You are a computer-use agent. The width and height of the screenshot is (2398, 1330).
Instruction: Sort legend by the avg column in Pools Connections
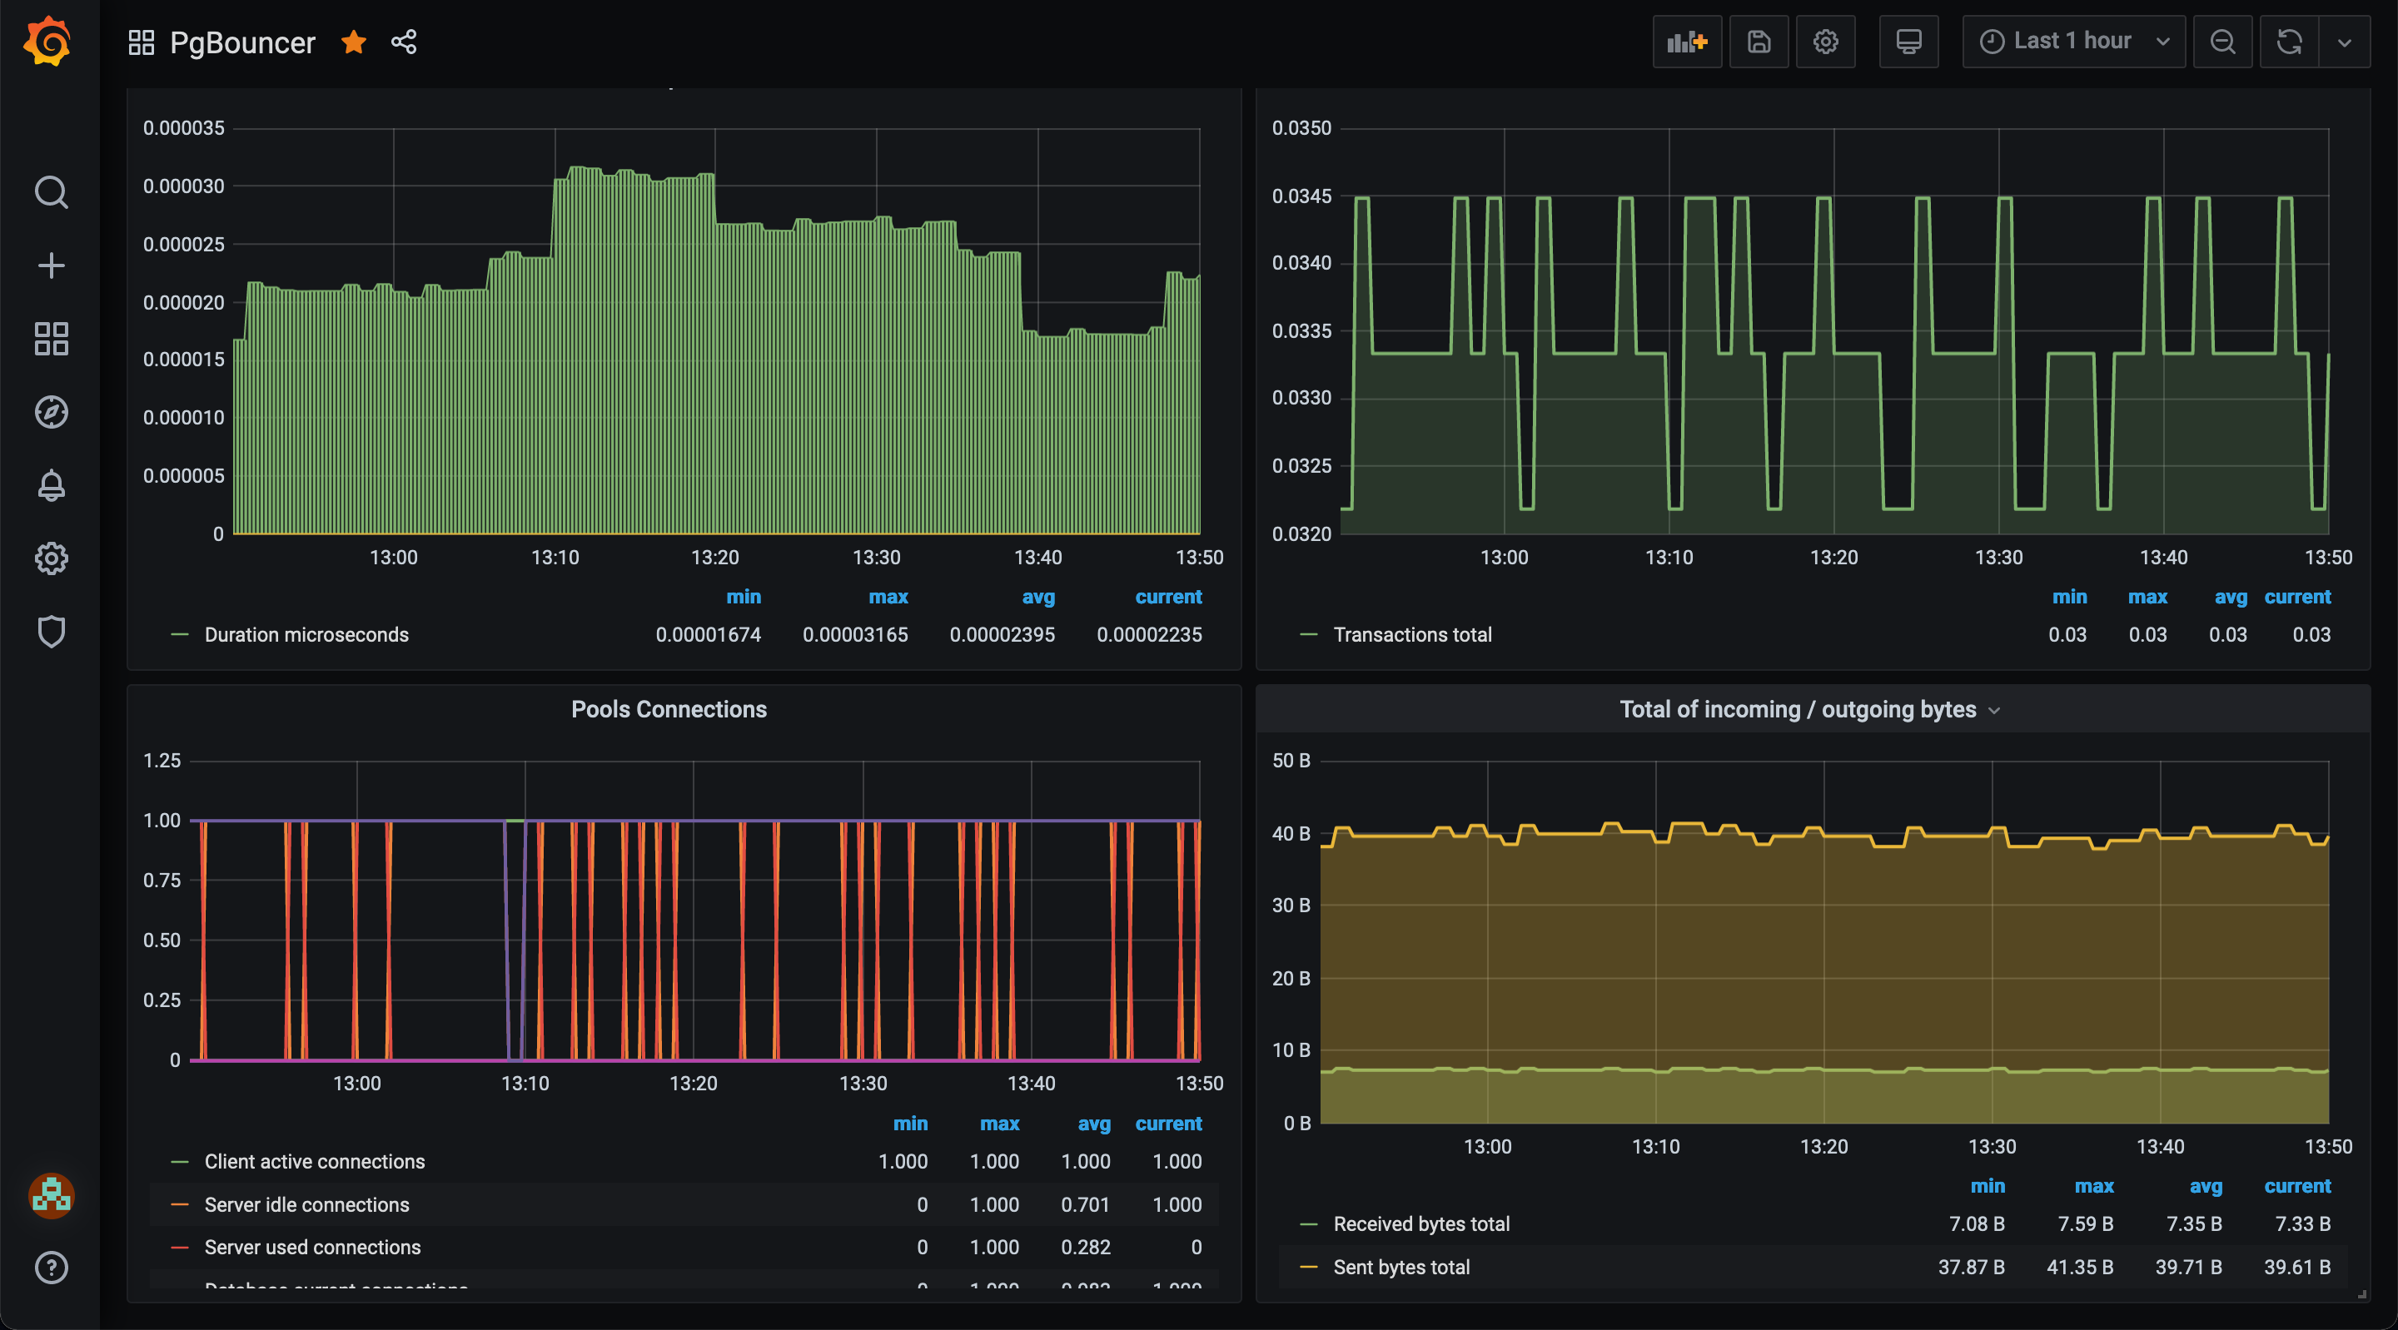click(1094, 1124)
